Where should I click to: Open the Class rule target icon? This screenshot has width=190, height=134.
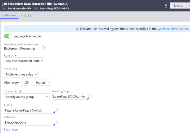58,110
